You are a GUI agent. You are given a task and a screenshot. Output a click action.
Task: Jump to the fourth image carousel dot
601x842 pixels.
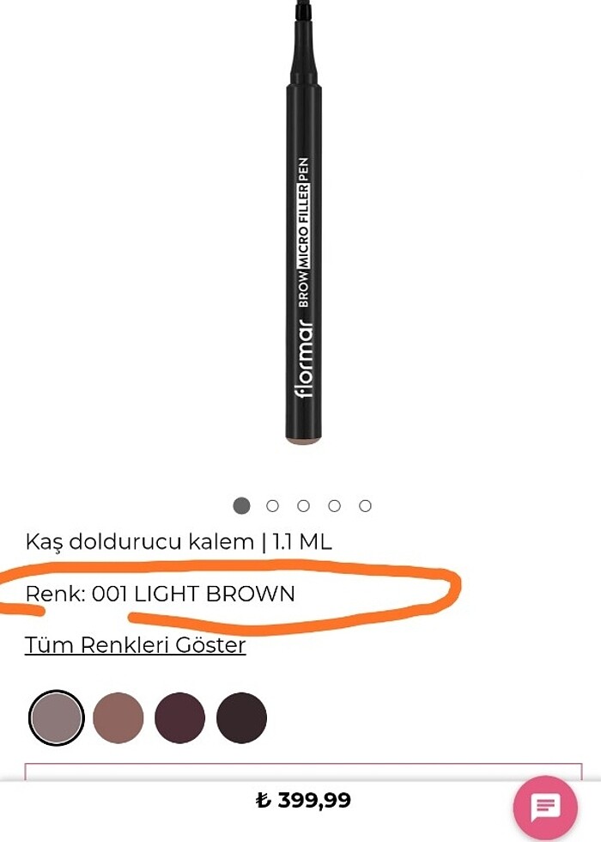(x=334, y=506)
